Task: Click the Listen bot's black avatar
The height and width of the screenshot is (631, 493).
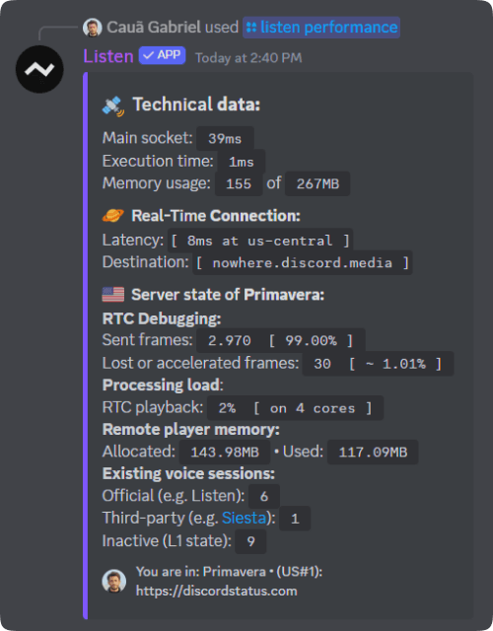Action: (x=39, y=69)
